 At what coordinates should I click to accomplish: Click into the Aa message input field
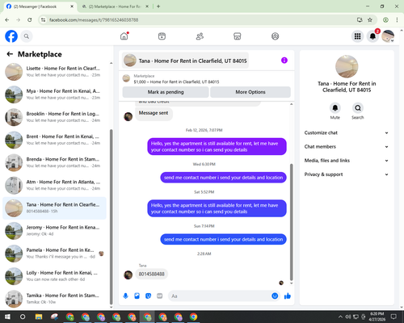pyautogui.click(x=219, y=296)
